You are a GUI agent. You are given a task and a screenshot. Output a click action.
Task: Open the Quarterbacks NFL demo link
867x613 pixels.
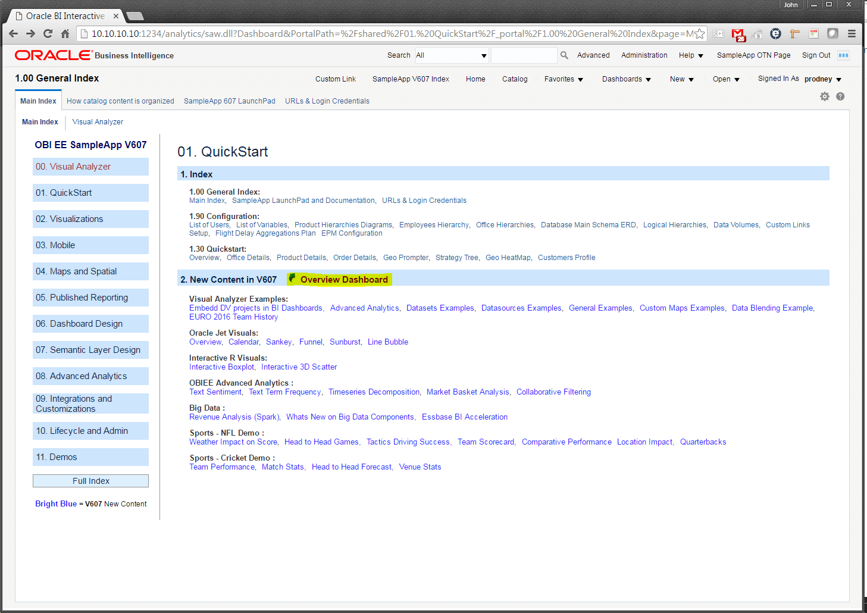[703, 442]
